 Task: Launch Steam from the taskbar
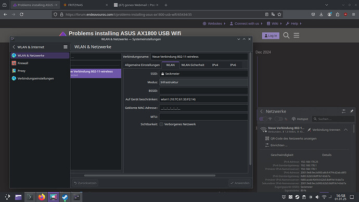[x=65, y=197]
